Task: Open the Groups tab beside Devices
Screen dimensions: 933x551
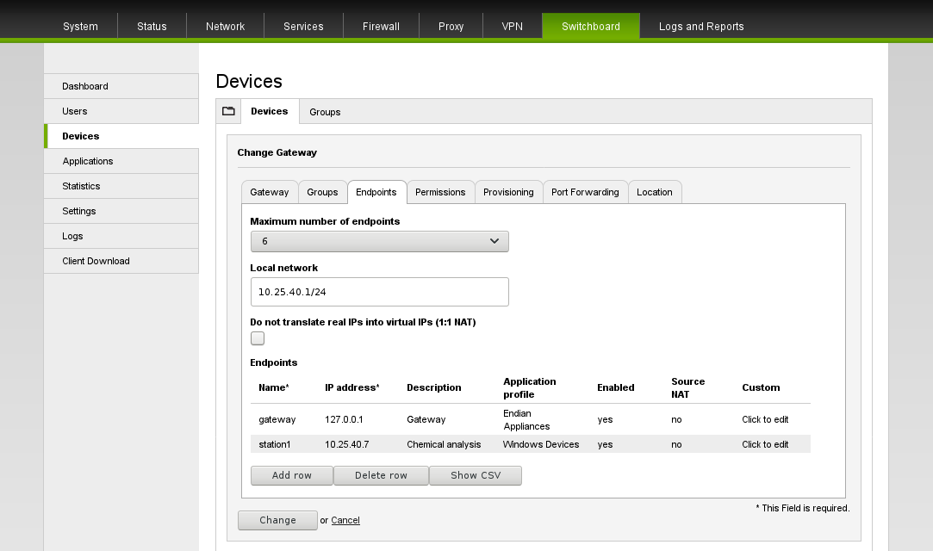Action: click(x=325, y=112)
